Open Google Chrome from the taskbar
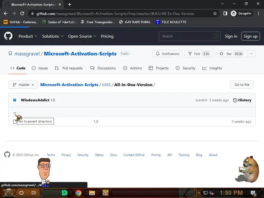264x198 pixels. tap(78, 193)
